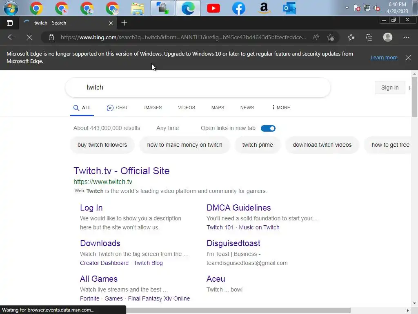The image size is (418, 314).
Task: View site information lock icon
Action: 51,37
